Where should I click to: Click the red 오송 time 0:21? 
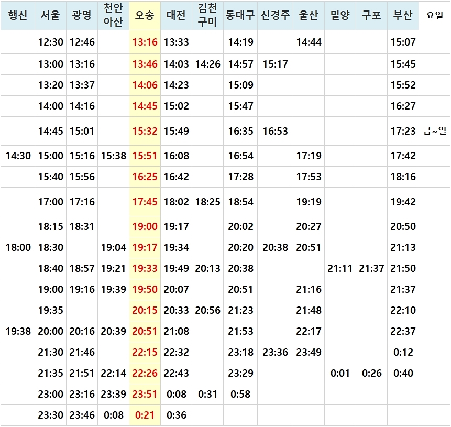click(x=145, y=415)
